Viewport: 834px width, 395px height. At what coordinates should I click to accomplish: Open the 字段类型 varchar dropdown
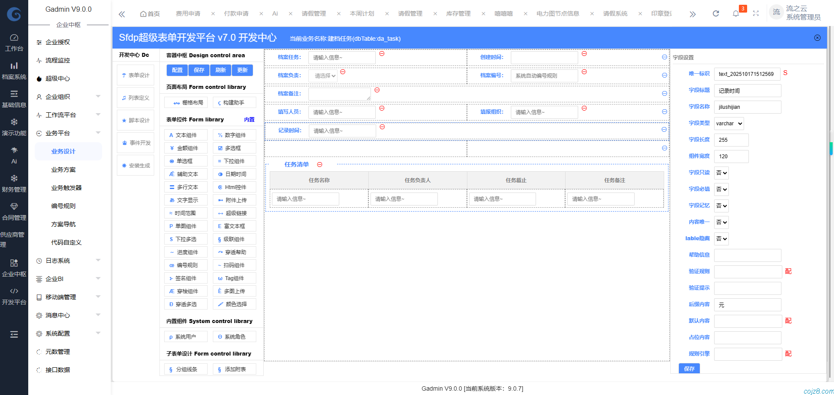coord(728,123)
